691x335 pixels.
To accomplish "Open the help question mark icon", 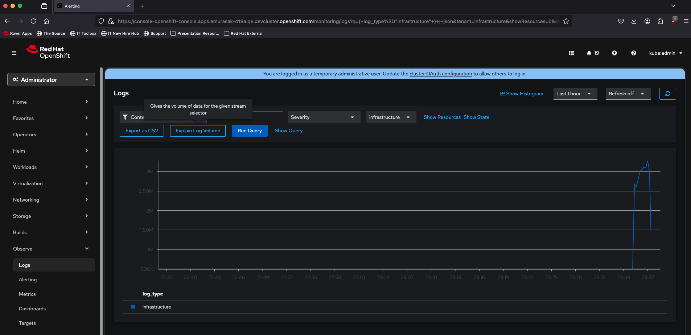I will click(633, 53).
